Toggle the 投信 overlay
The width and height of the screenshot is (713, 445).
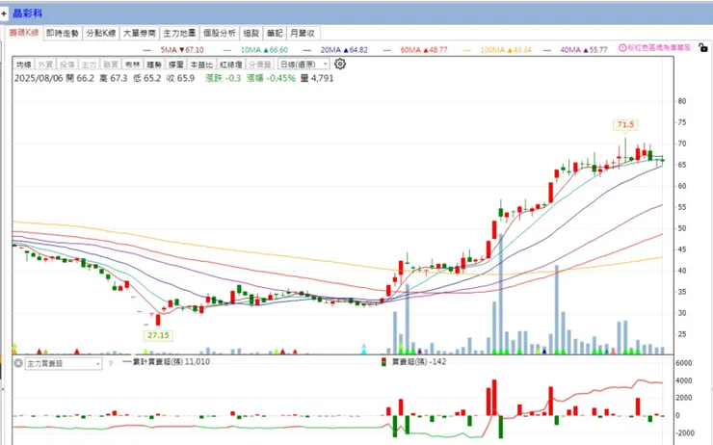(67, 65)
